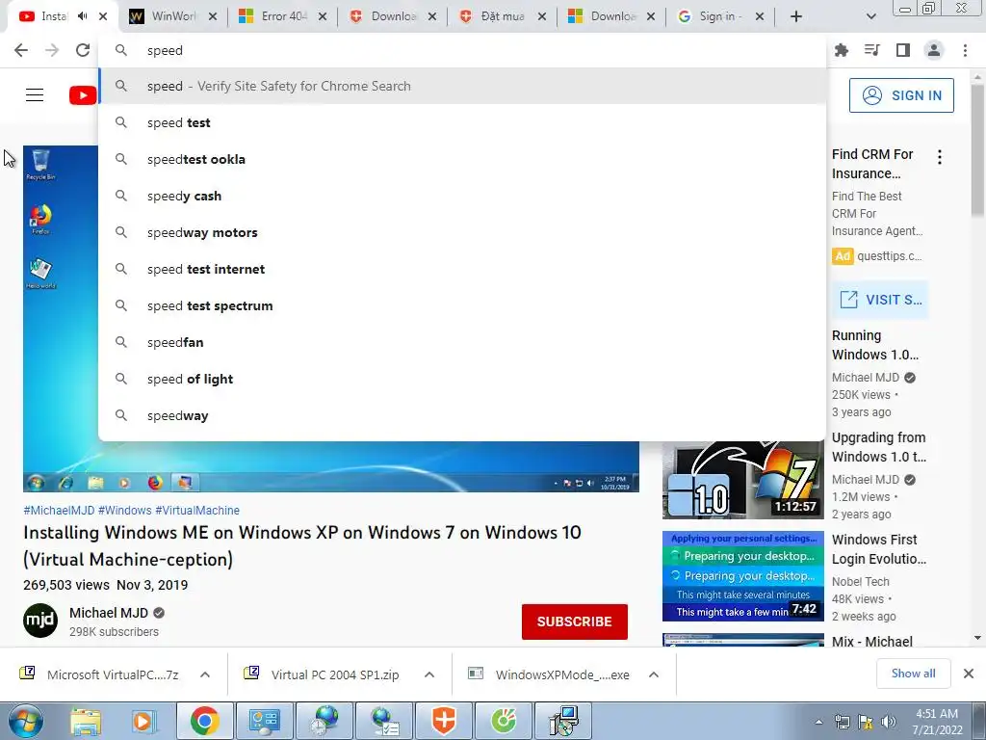
Task: Click the YouTube logo icon
Action: 83,95
